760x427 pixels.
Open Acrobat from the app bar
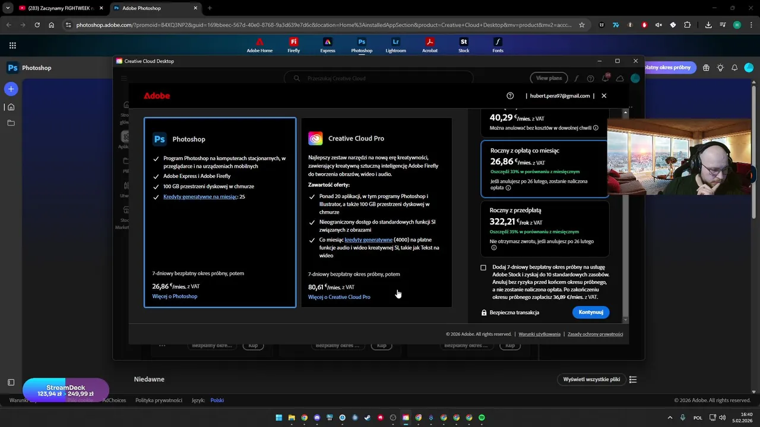(x=430, y=46)
